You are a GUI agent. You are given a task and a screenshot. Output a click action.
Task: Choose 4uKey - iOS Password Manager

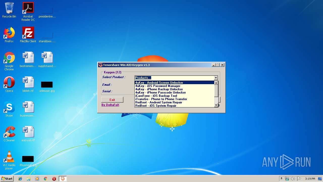point(174,86)
